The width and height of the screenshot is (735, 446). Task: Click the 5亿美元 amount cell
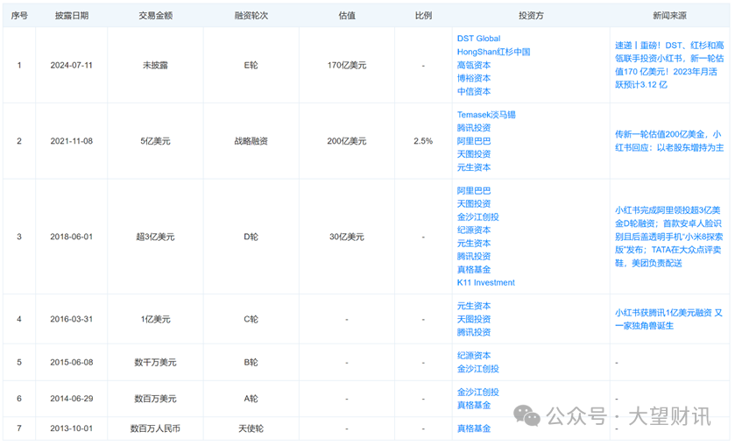pyautogui.click(x=155, y=141)
